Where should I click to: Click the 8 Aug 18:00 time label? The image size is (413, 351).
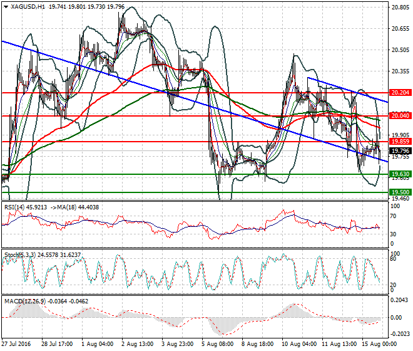coord(257,344)
